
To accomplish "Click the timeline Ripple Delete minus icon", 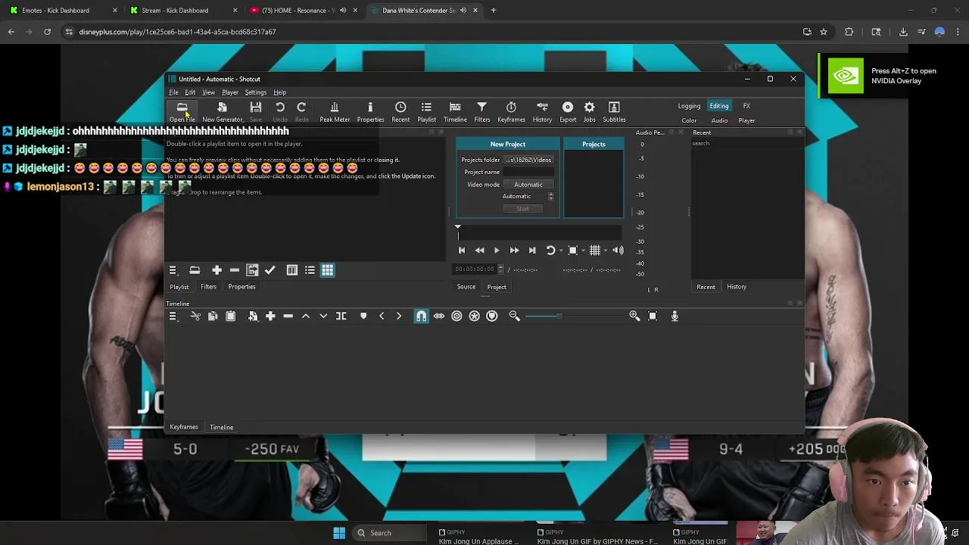I will tap(288, 316).
